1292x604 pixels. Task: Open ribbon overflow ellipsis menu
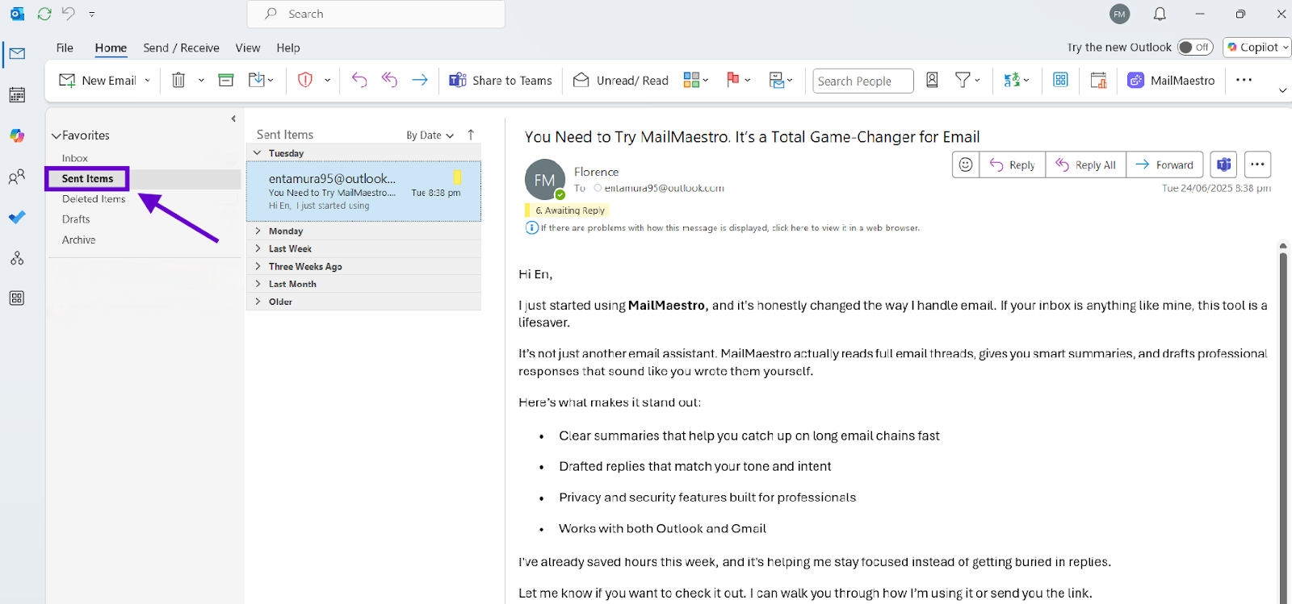1244,80
